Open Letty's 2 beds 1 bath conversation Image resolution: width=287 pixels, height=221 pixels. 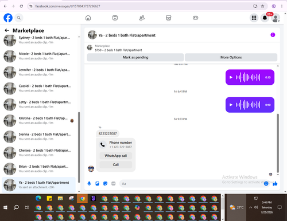click(39, 104)
